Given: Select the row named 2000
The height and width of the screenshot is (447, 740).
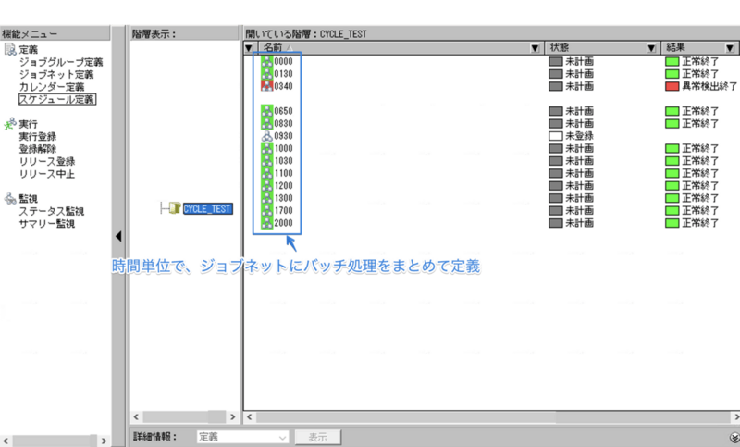Looking at the screenshot, I should pyautogui.click(x=283, y=223).
